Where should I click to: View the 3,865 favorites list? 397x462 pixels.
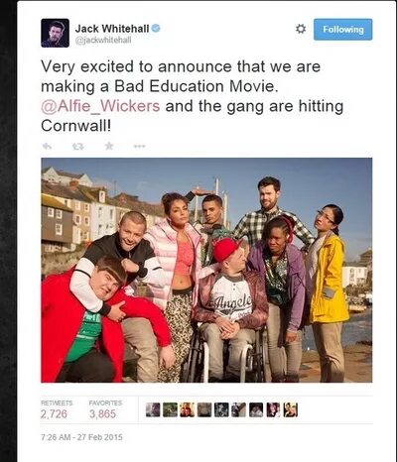pyautogui.click(x=105, y=409)
